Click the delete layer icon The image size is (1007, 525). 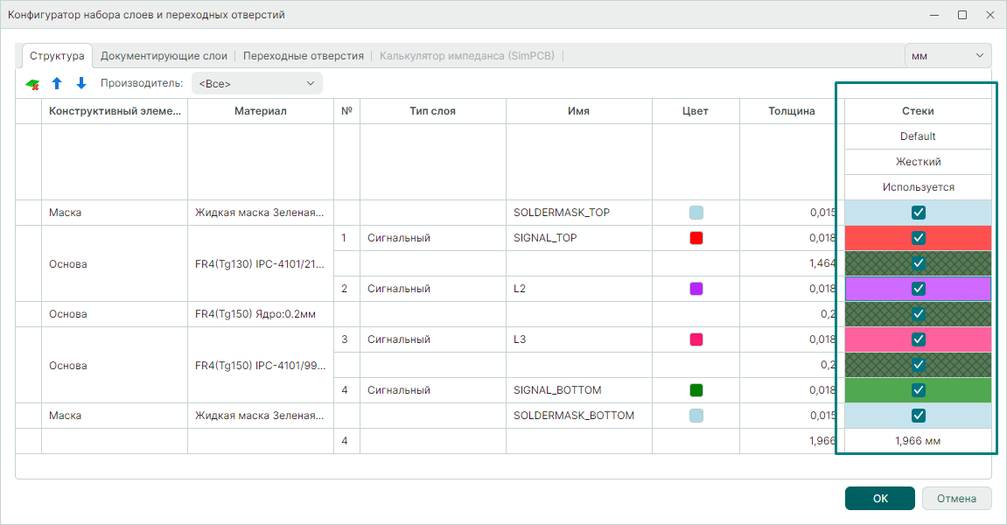pos(32,84)
